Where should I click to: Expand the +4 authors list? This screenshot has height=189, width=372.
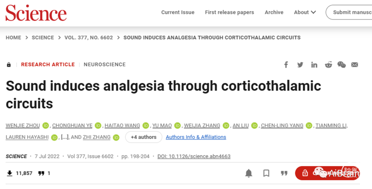144,137
